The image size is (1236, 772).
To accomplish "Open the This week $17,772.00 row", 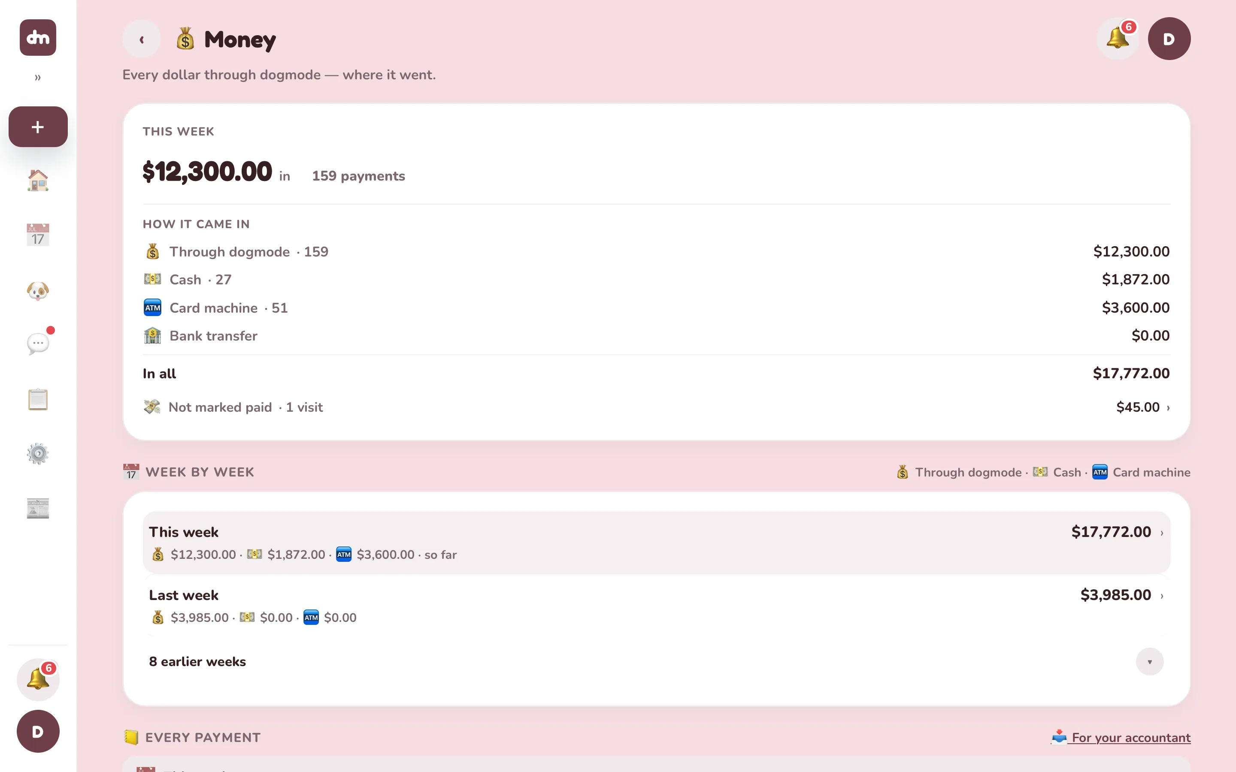I will click(656, 542).
